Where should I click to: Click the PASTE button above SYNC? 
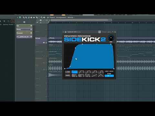[111, 71]
